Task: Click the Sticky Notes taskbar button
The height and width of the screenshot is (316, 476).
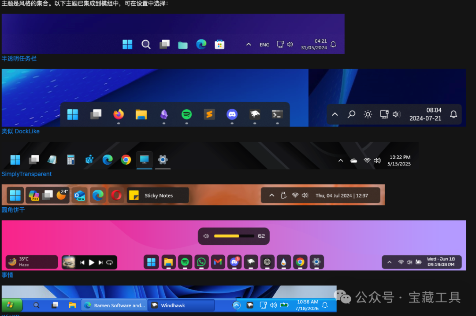Action: coord(157,195)
